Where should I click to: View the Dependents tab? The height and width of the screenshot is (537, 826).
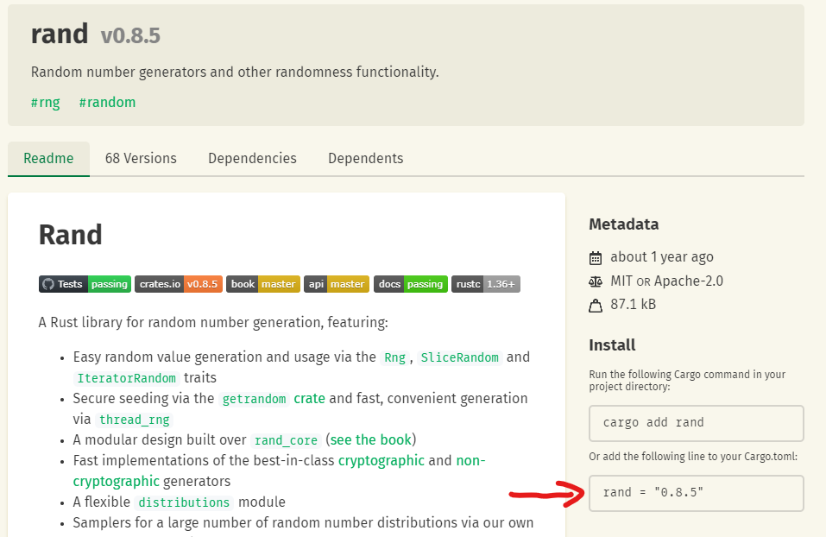(365, 158)
